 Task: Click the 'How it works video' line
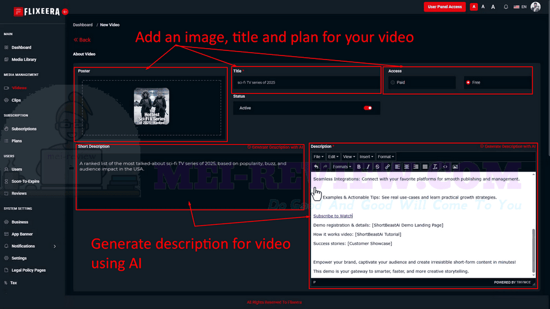(357, 235)
